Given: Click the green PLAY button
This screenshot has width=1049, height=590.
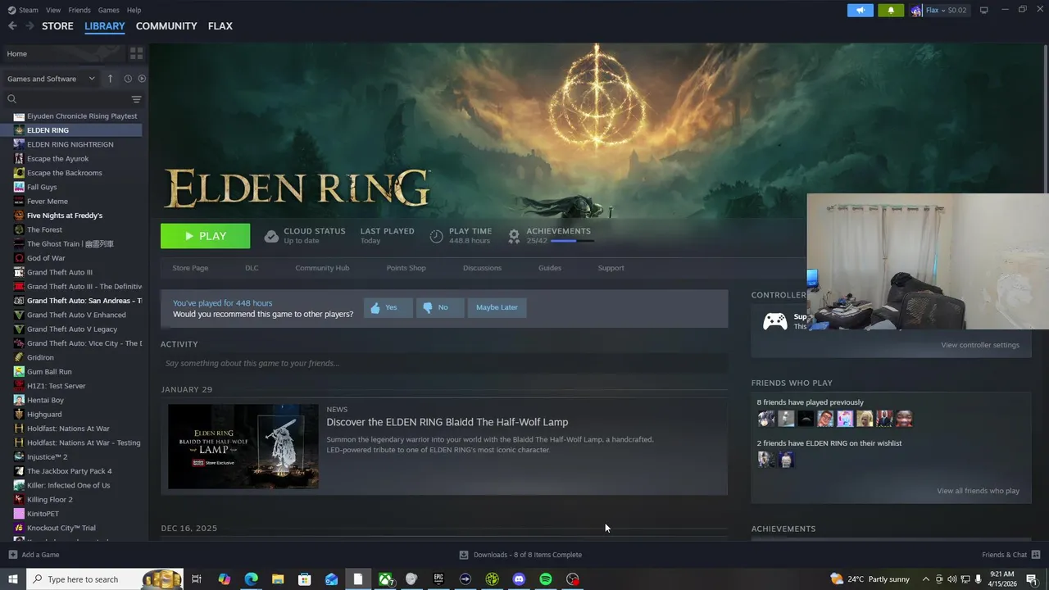Looking at the screenshot, I should point(205,236).
